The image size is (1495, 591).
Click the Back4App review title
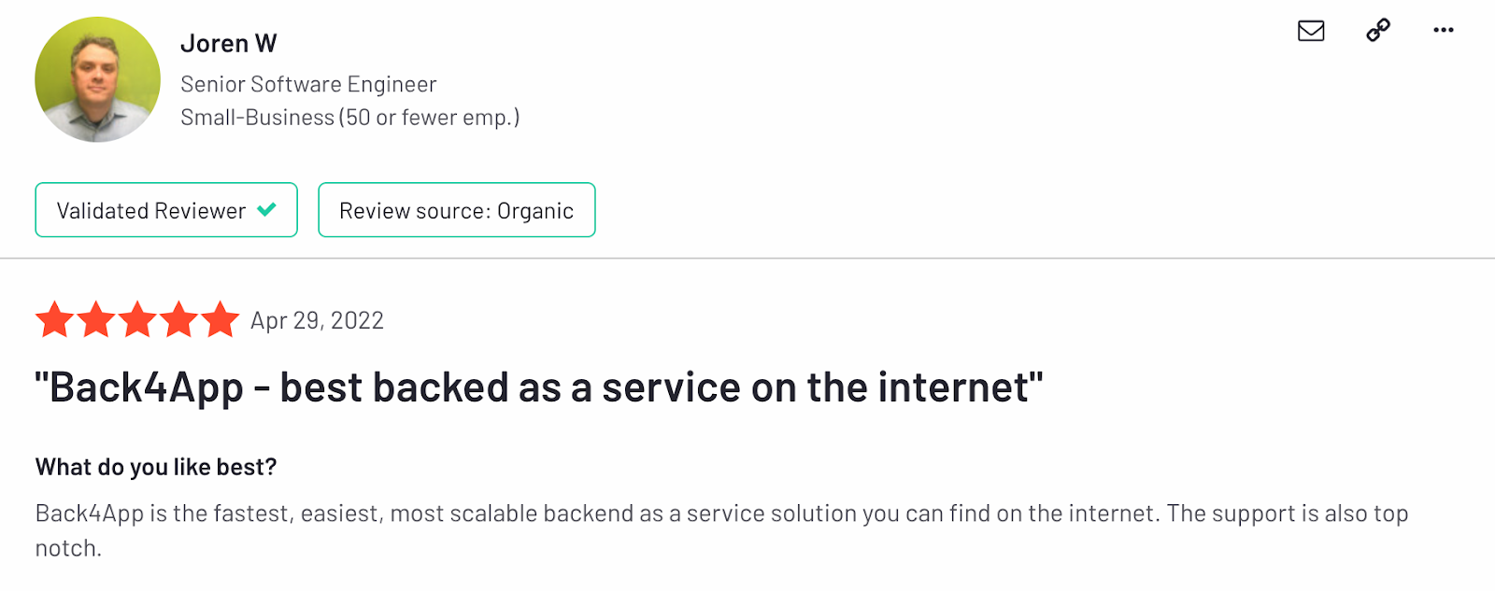[x=538, y=386]
